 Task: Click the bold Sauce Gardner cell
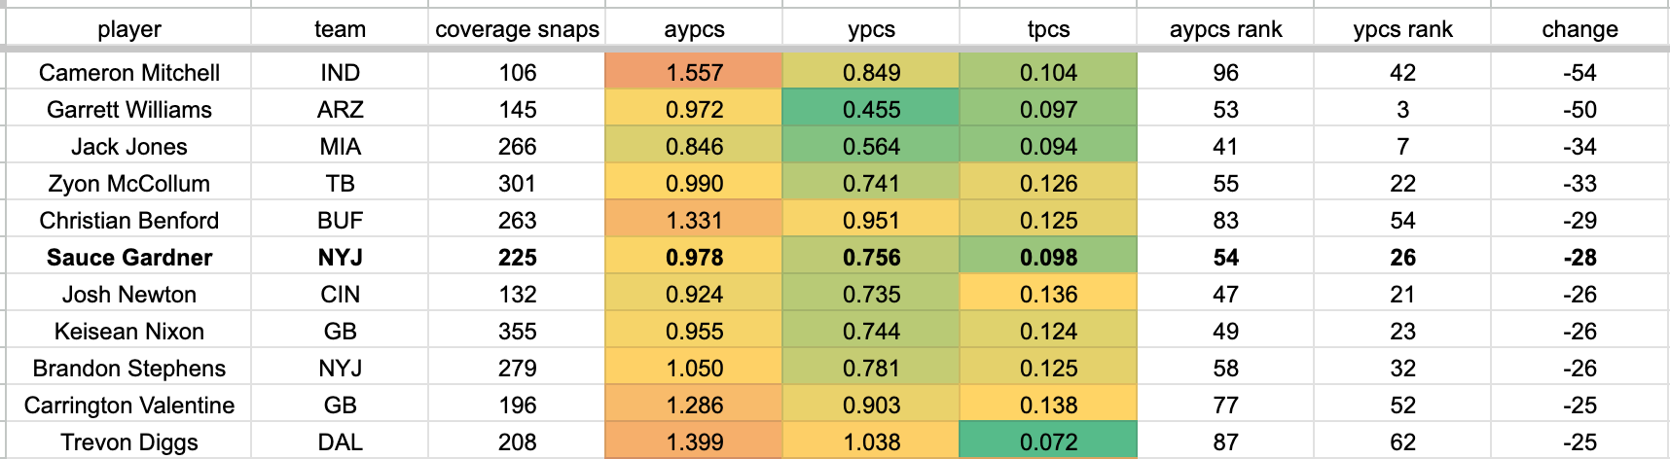(128, 258)
